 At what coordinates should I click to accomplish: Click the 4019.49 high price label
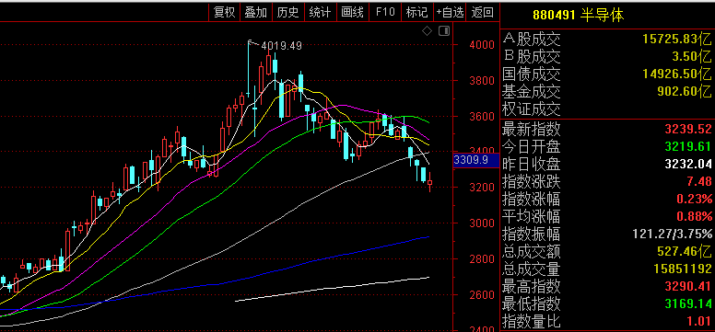tap(281, 46)
